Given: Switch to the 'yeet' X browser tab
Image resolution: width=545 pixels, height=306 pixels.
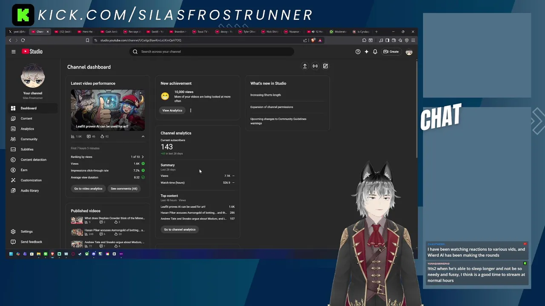Looking at the screenshot, I should click(x=18, y=31).
